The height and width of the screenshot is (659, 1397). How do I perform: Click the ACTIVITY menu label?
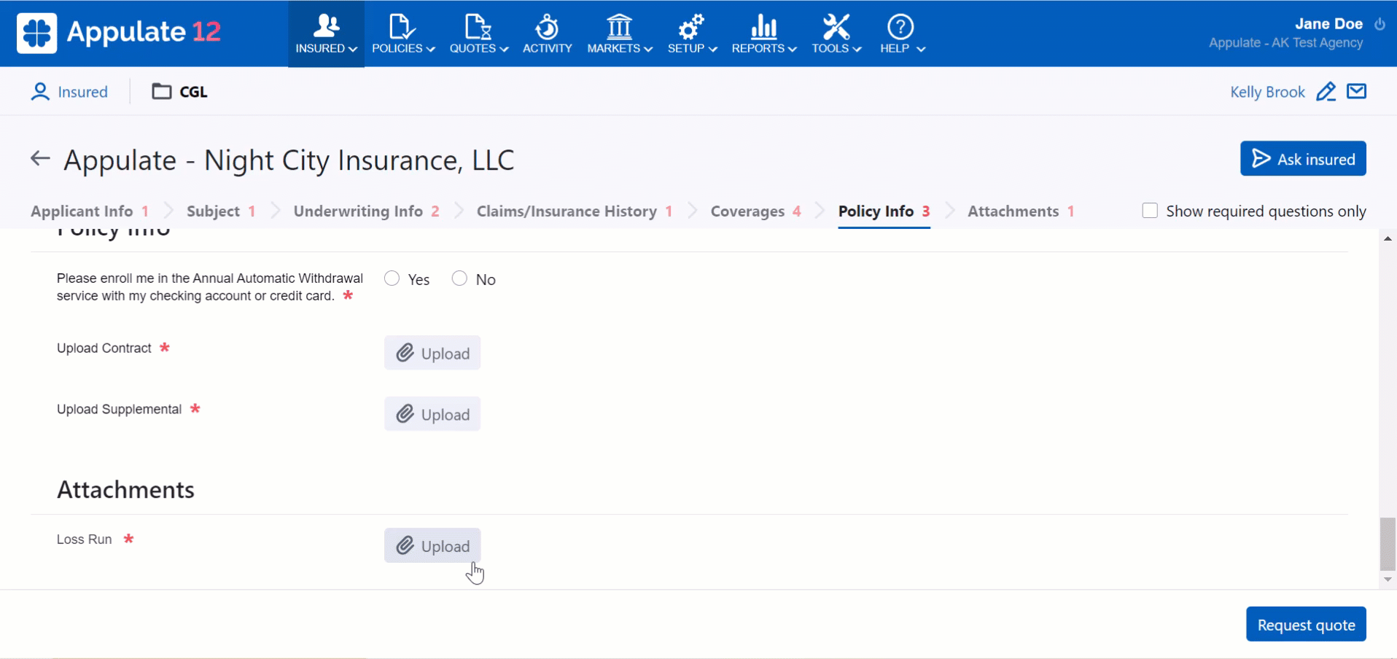pos(547,49)
